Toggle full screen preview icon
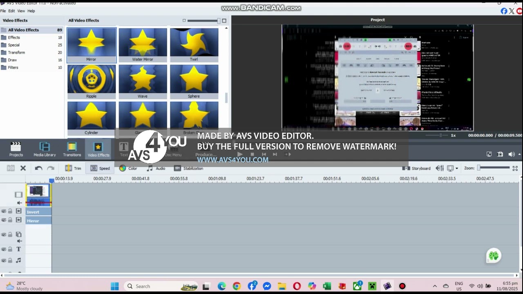The height and width of the screenshot is (294, 523). [x=489, y=154]
